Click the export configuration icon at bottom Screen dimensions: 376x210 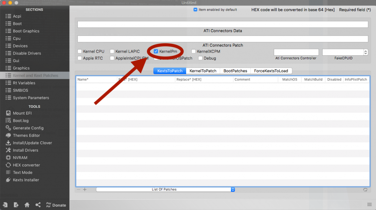[x=16, y=205]
